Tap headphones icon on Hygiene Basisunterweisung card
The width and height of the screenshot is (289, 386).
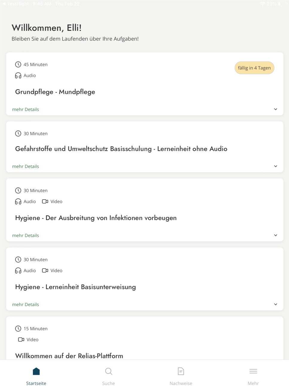click(x=18, y=270)
